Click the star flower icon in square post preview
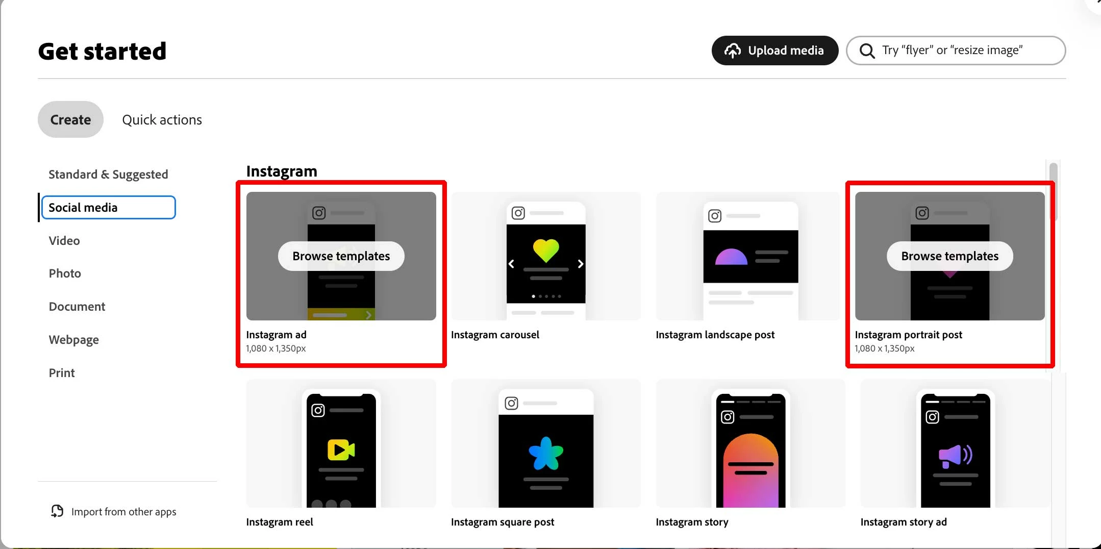The image size is (1101, 549). (546, 453)
